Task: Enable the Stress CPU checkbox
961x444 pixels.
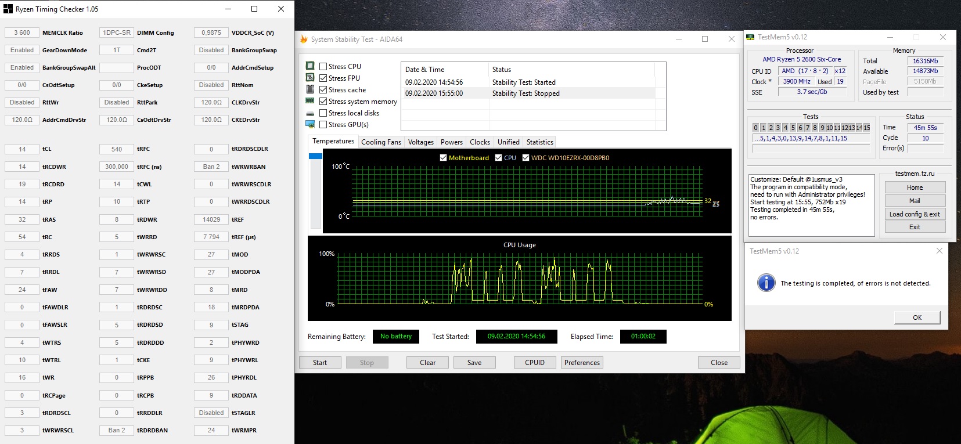Action: 323,66
